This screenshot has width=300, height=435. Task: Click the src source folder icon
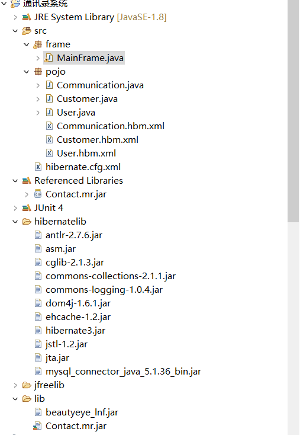pyautogui.click(x=27, y=31)
